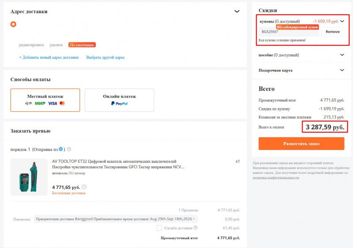
Task: Expand the пособие section chevron
Action: (342, 55)
